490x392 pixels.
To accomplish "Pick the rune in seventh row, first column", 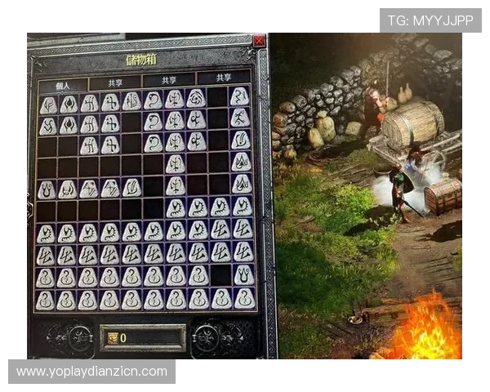I will click(47, 234).
